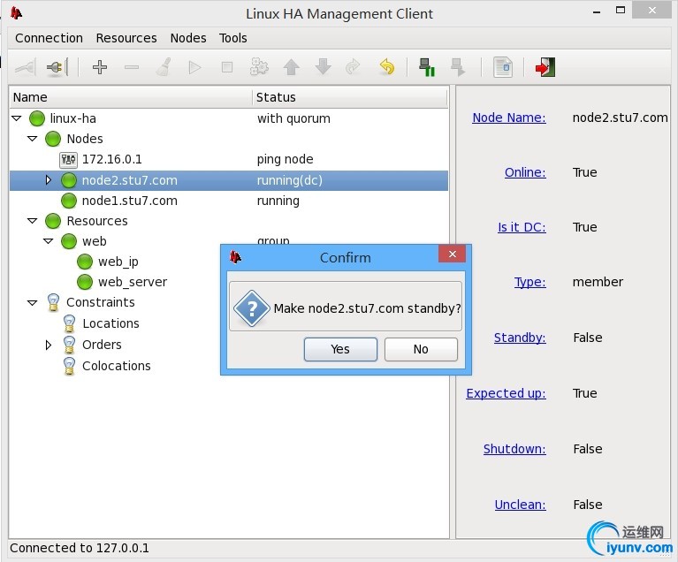The height and width of the screenshot is (562, 678).
Task: Click the red exit arrow icon
Action: [x=545, y=67]
